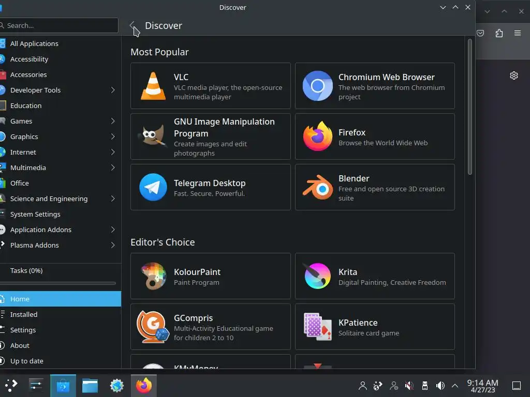The width and height of the screenshot is (530, 397).
Task: Open the Accessibility category
Action: point(61,59)
